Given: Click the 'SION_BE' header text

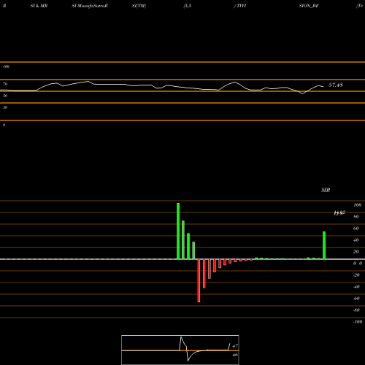Looking at the screenshot, I should pyautogui.click(x=309, y=6).
